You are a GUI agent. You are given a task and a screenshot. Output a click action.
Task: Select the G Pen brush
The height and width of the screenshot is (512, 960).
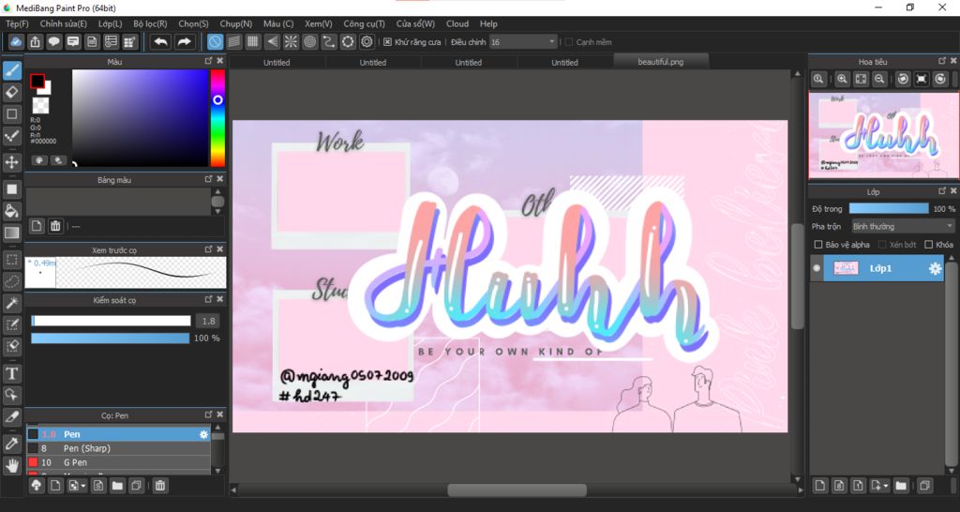pyautogui.click(x=119, y=462)
